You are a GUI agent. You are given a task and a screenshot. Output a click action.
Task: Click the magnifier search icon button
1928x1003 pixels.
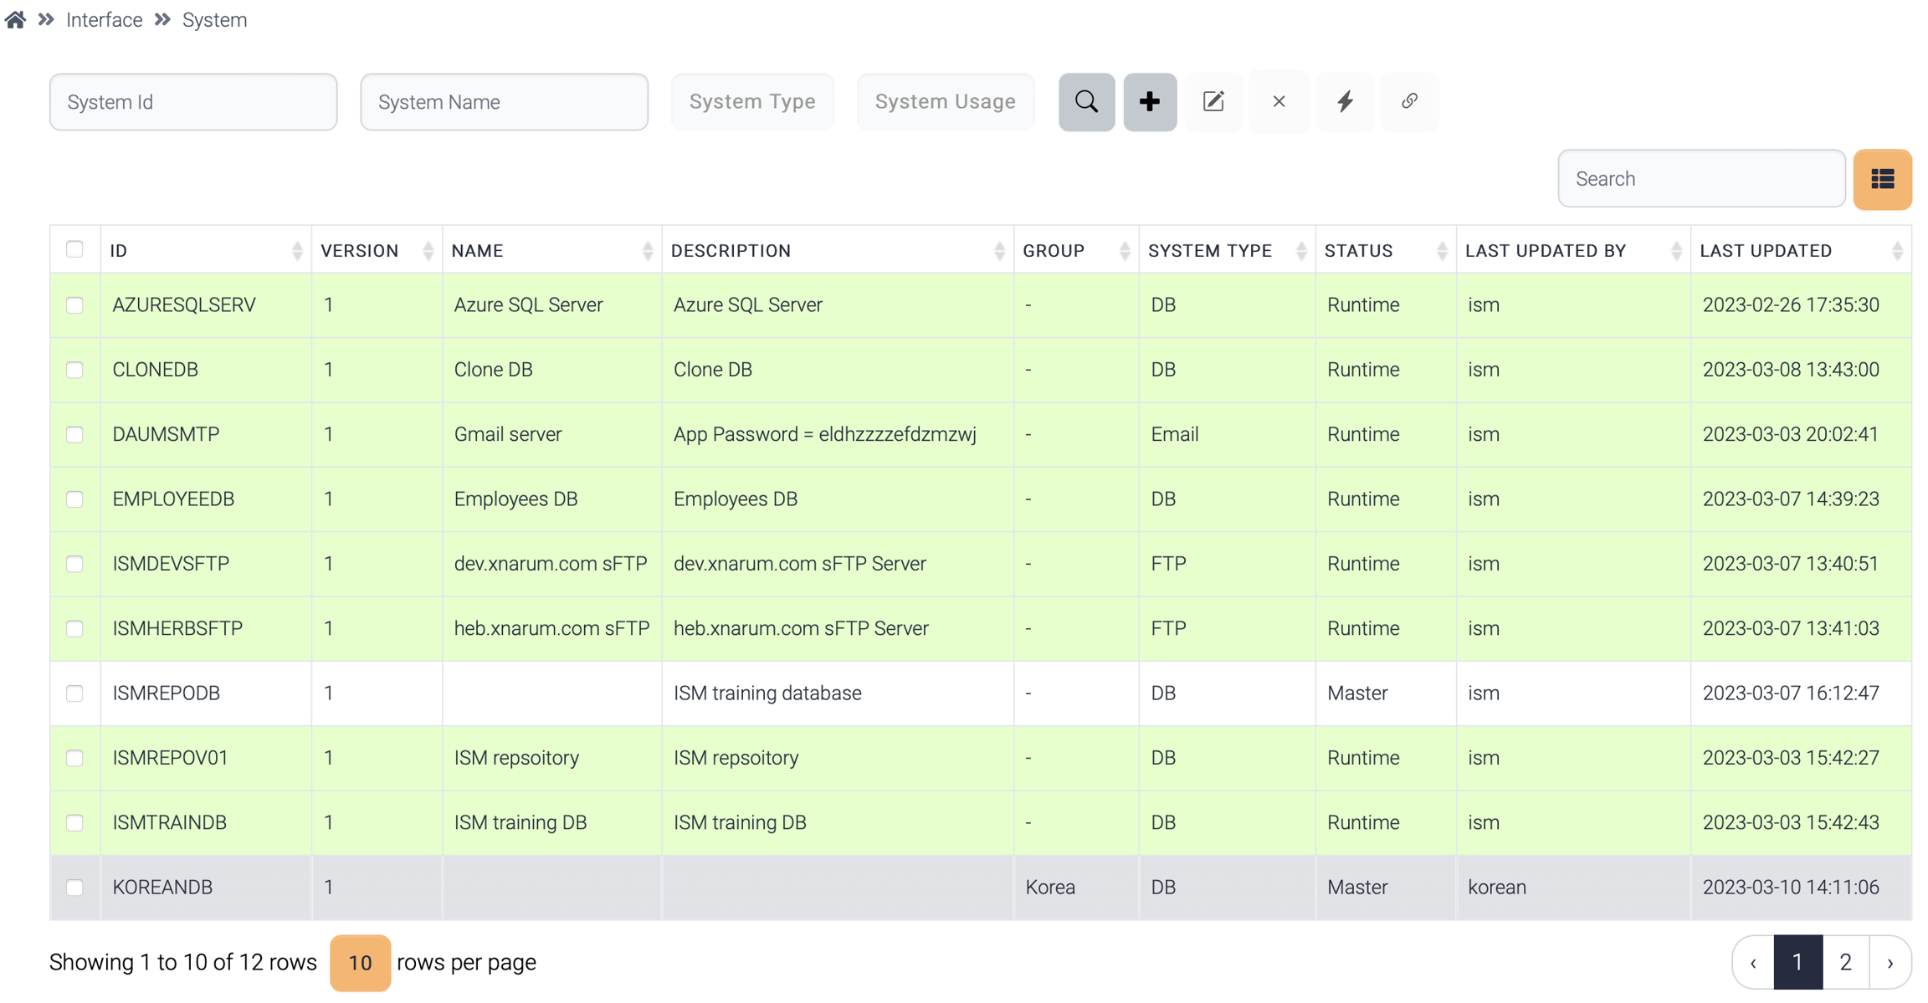[x=1086, y=102]
